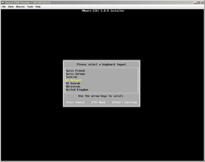Open the Help menu
This screenshot has height=162, width=205.
click(x=38, y=7)
